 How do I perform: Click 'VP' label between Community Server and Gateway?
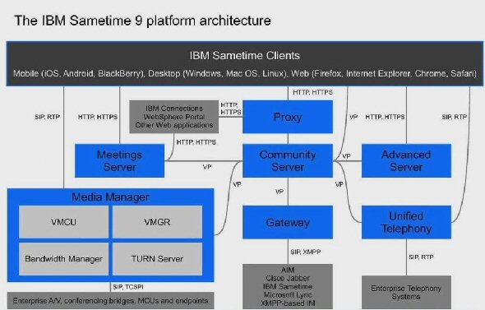(279, 192)
